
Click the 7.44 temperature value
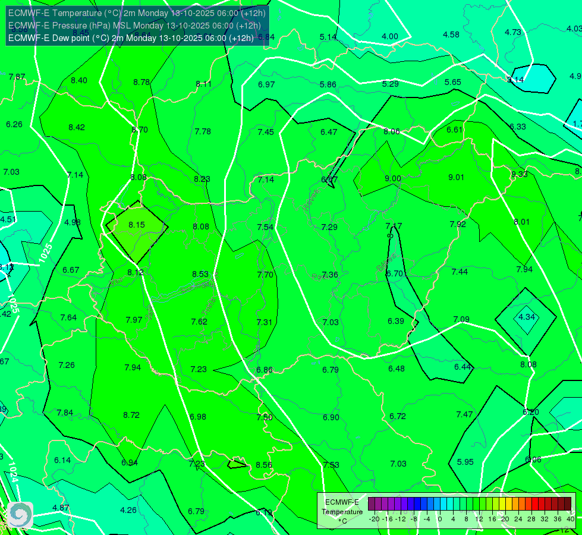(460, 272)
